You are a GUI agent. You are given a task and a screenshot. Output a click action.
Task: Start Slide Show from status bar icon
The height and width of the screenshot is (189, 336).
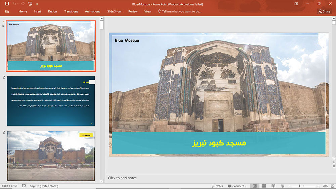click(x=283, y=186)
